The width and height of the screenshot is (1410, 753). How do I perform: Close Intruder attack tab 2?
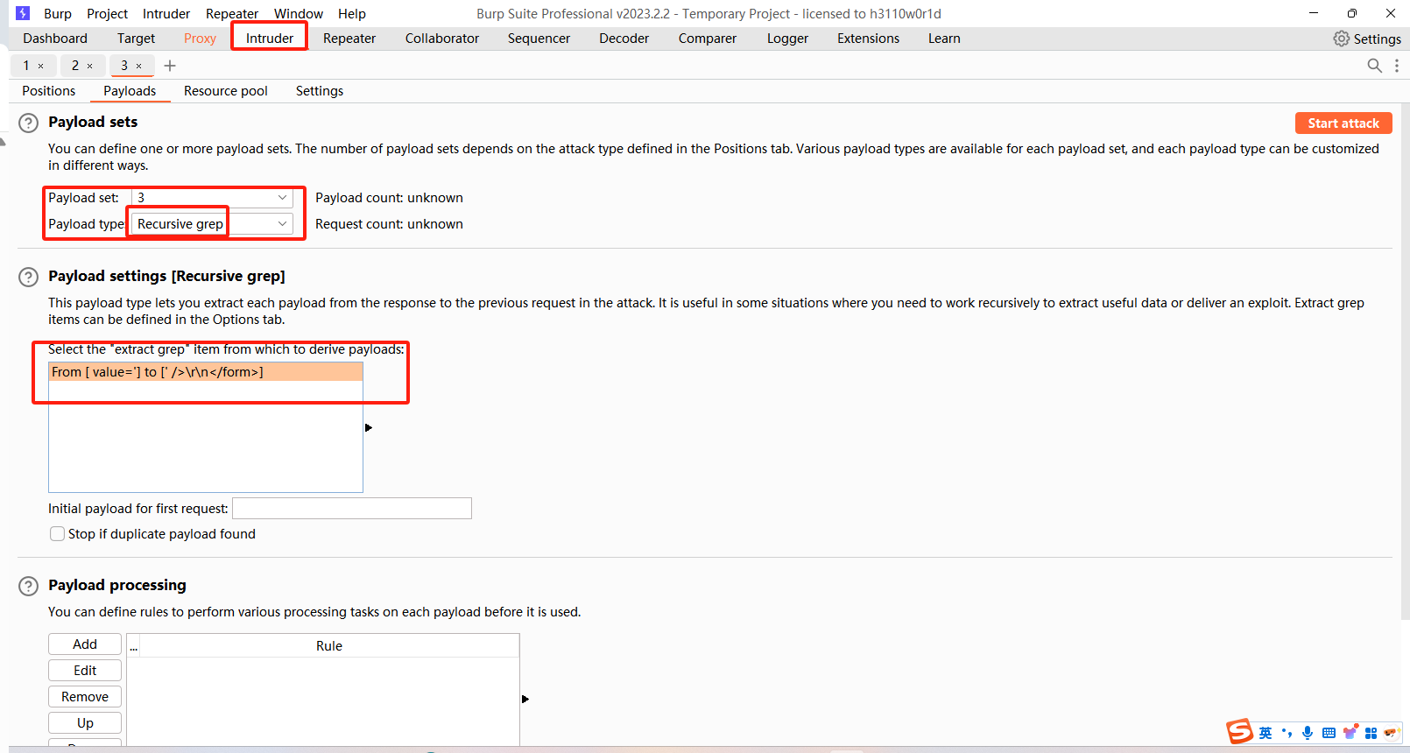coord(89,67)
